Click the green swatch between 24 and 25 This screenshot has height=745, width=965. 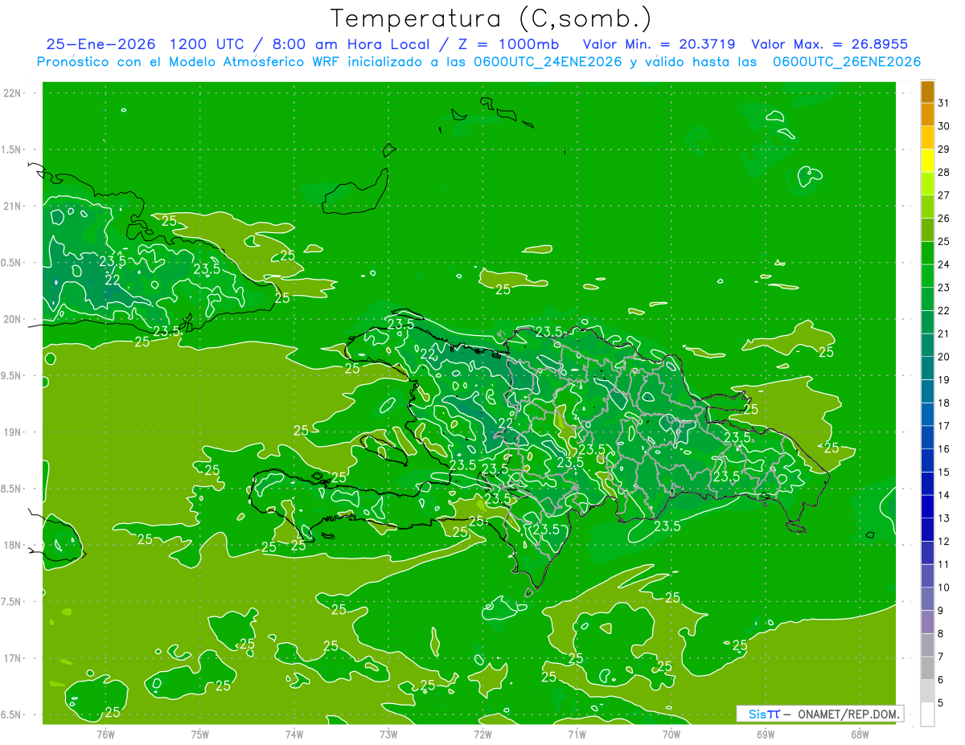(927, 253)
